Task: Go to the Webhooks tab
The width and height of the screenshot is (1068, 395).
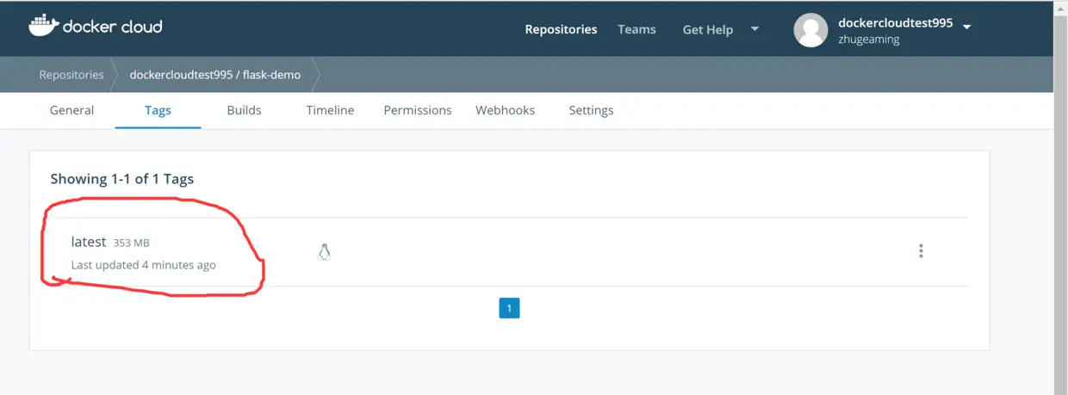Action: click(505, 110)
